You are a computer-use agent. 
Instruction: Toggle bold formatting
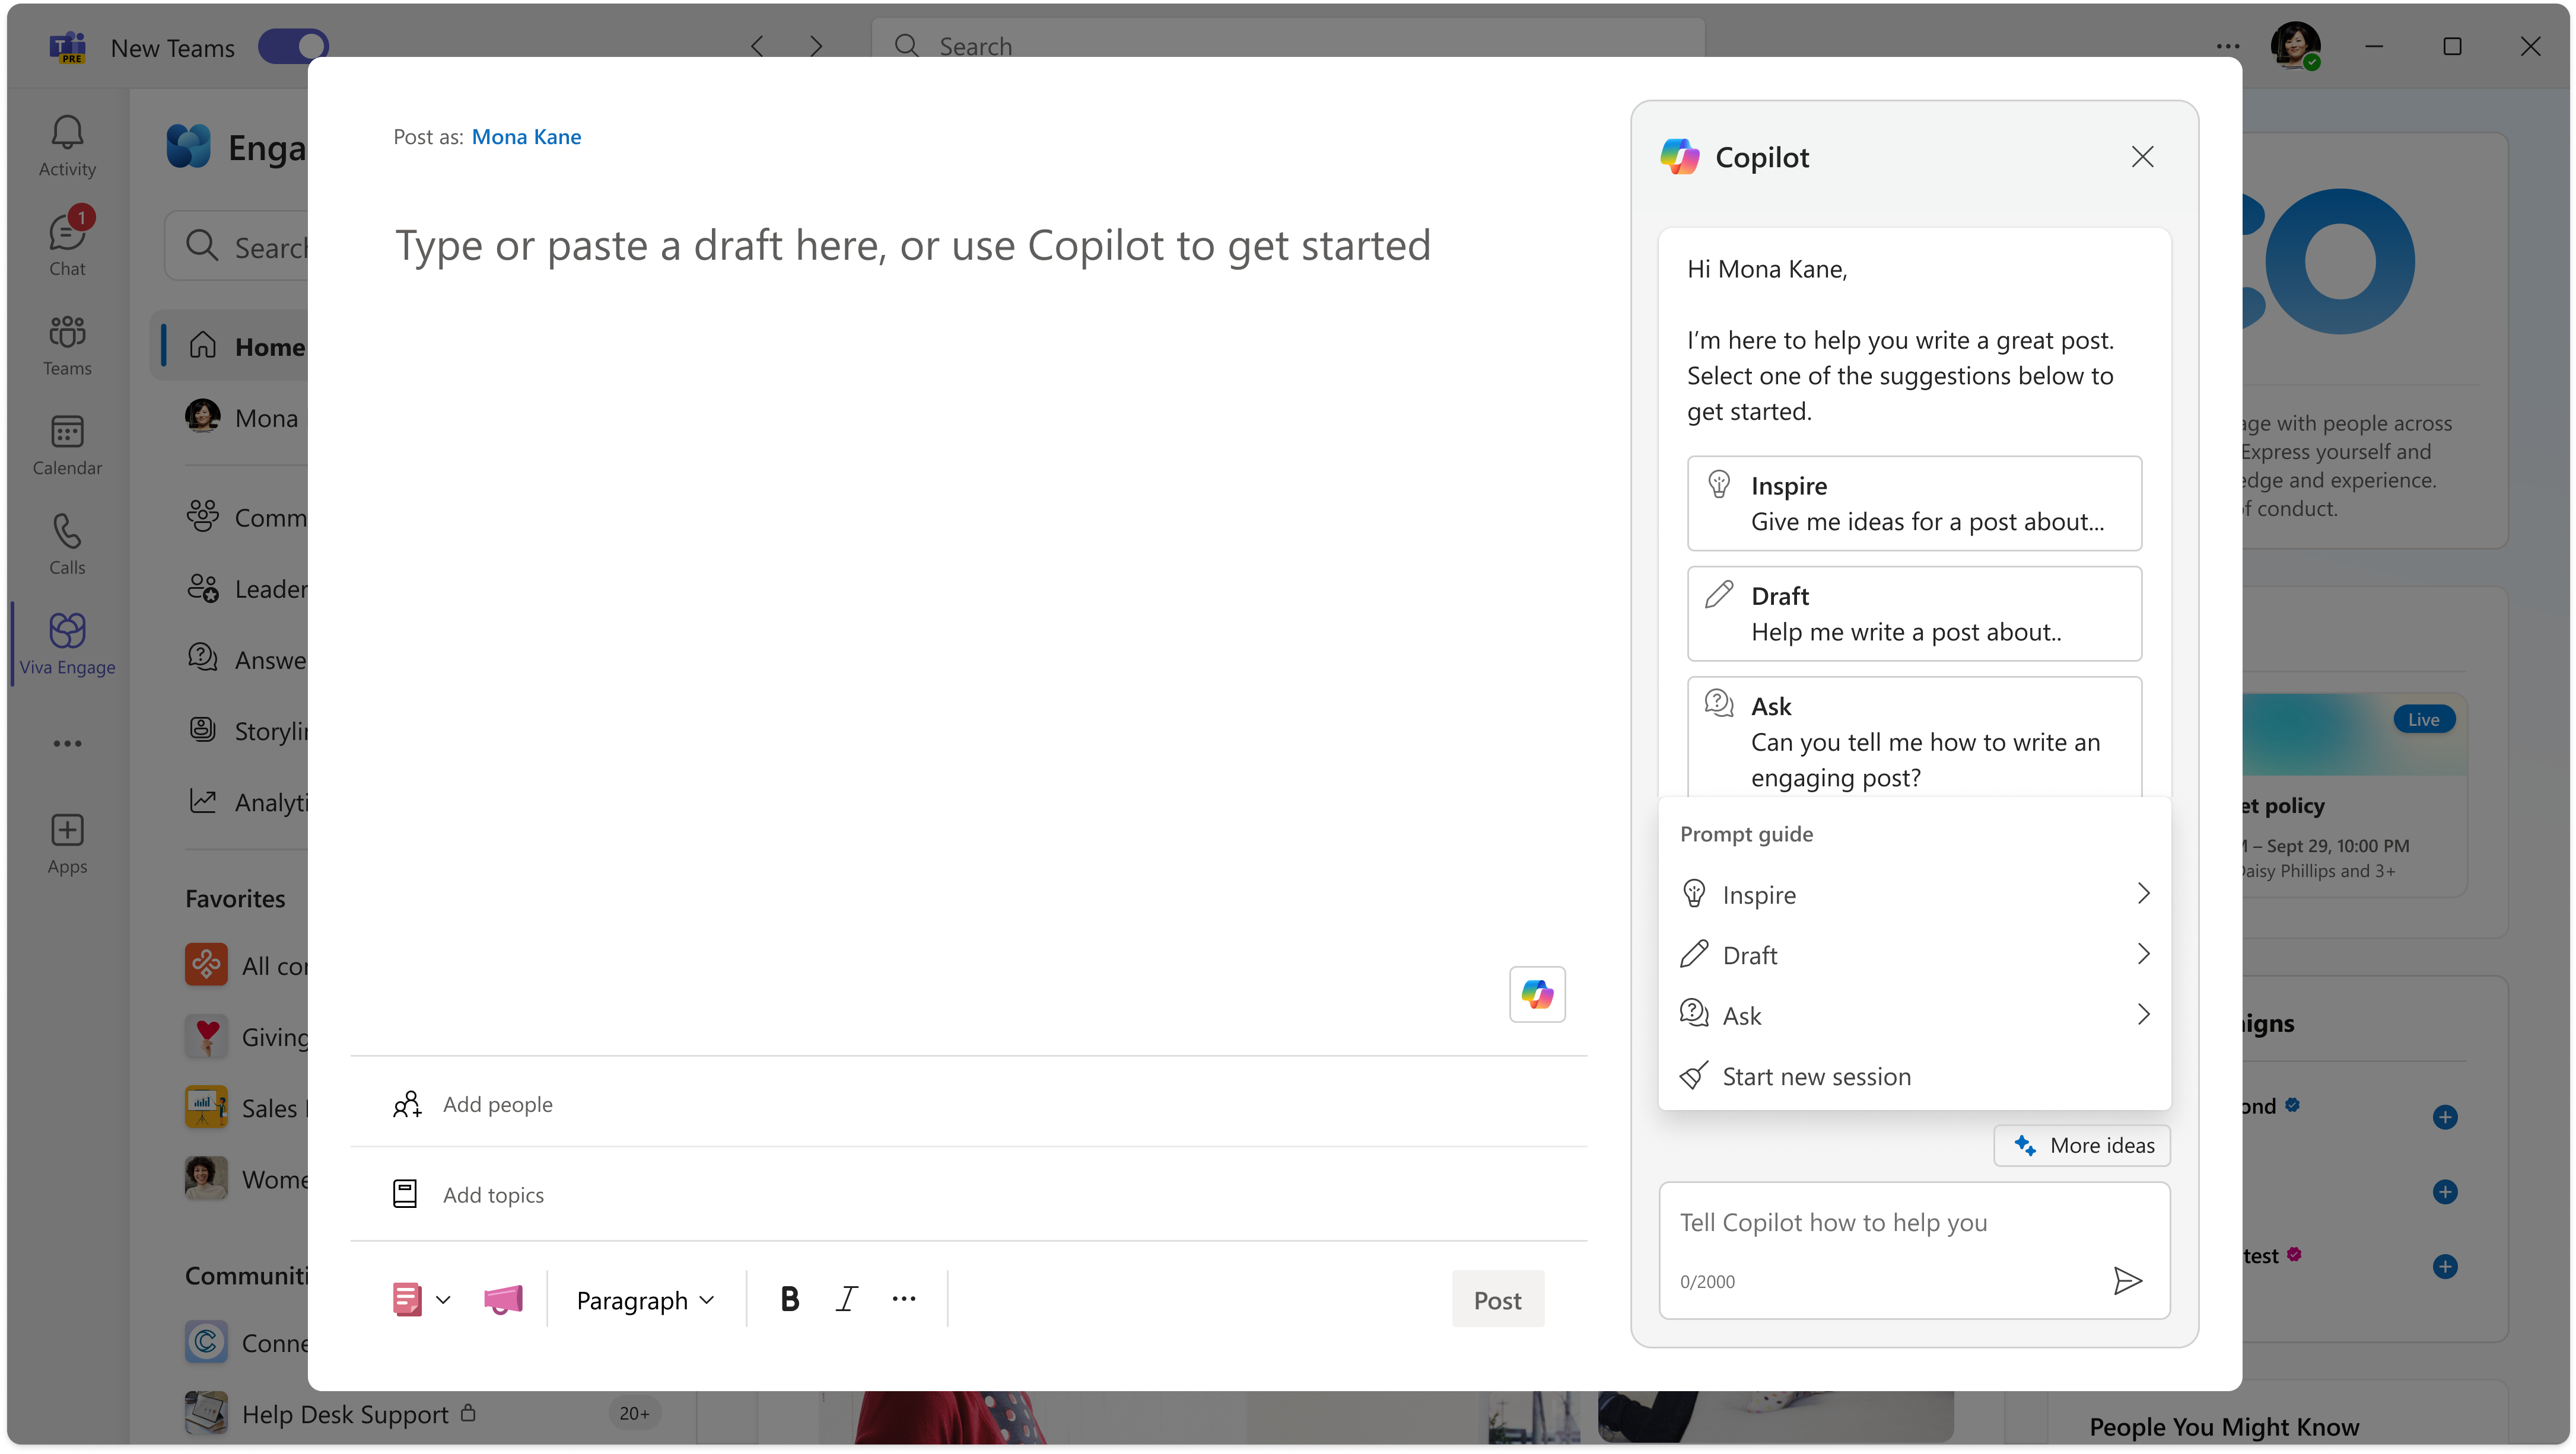tap(789, 1299)
